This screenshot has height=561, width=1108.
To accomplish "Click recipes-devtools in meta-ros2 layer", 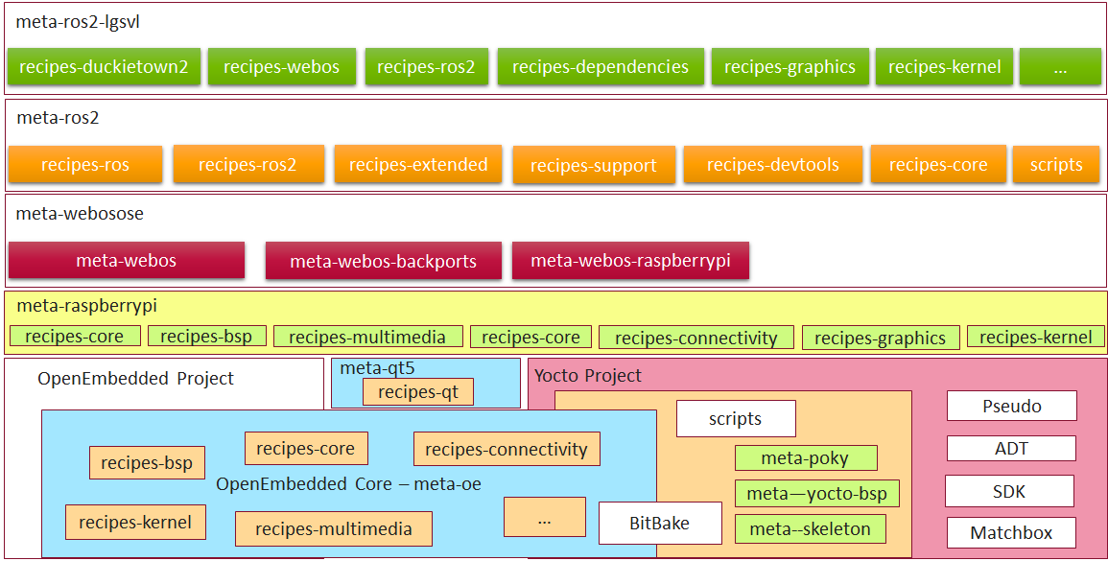I will click(x=772, y=165).
